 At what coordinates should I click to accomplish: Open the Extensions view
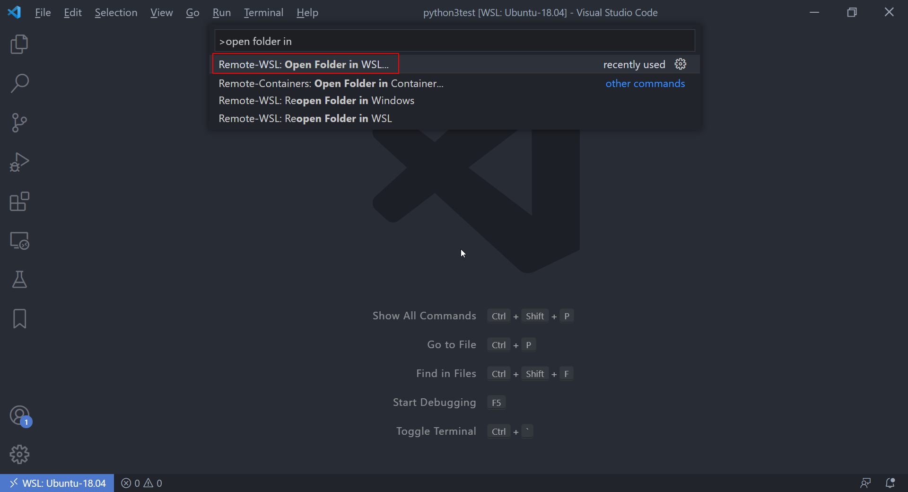point(19,202)
